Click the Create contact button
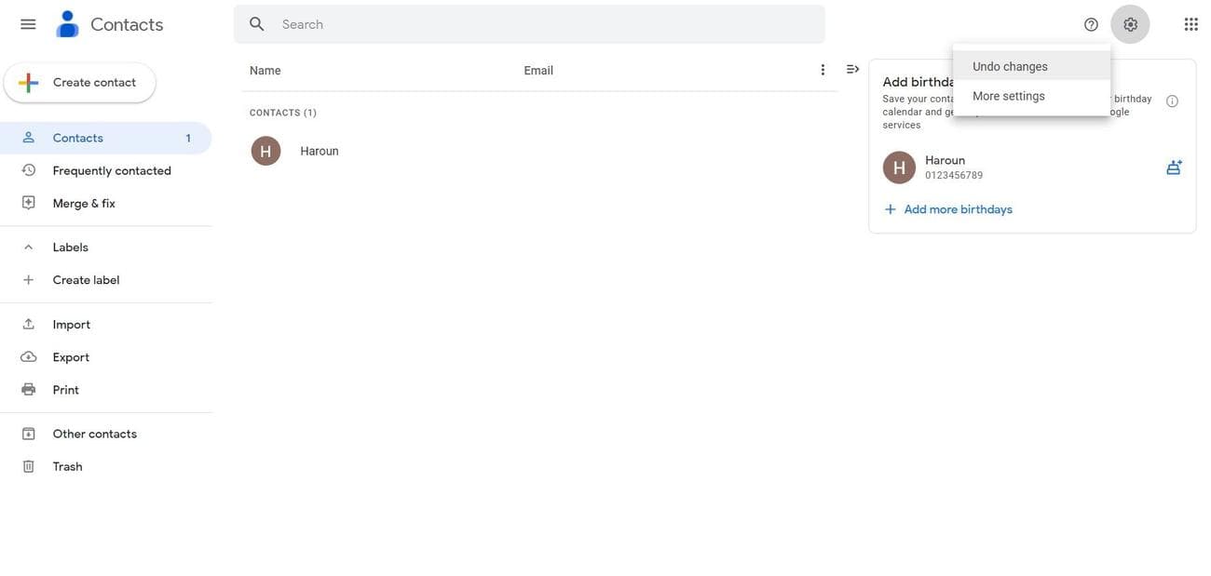Viewport: 1211px width, 576px height. [80, 83]
